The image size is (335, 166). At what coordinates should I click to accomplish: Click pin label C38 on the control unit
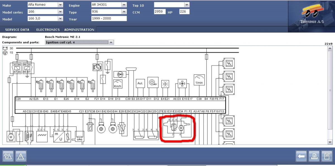[x=199, y=99]
